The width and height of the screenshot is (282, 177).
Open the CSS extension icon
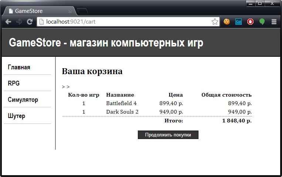[238, 22]
